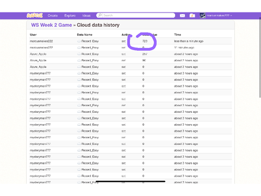Click the search magnifier icon

coord(100,15)
